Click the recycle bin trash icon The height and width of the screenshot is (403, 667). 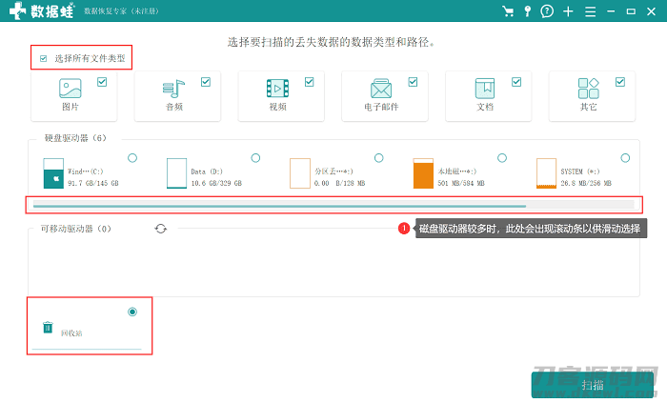pyautogui.click(x=48, y=328)
